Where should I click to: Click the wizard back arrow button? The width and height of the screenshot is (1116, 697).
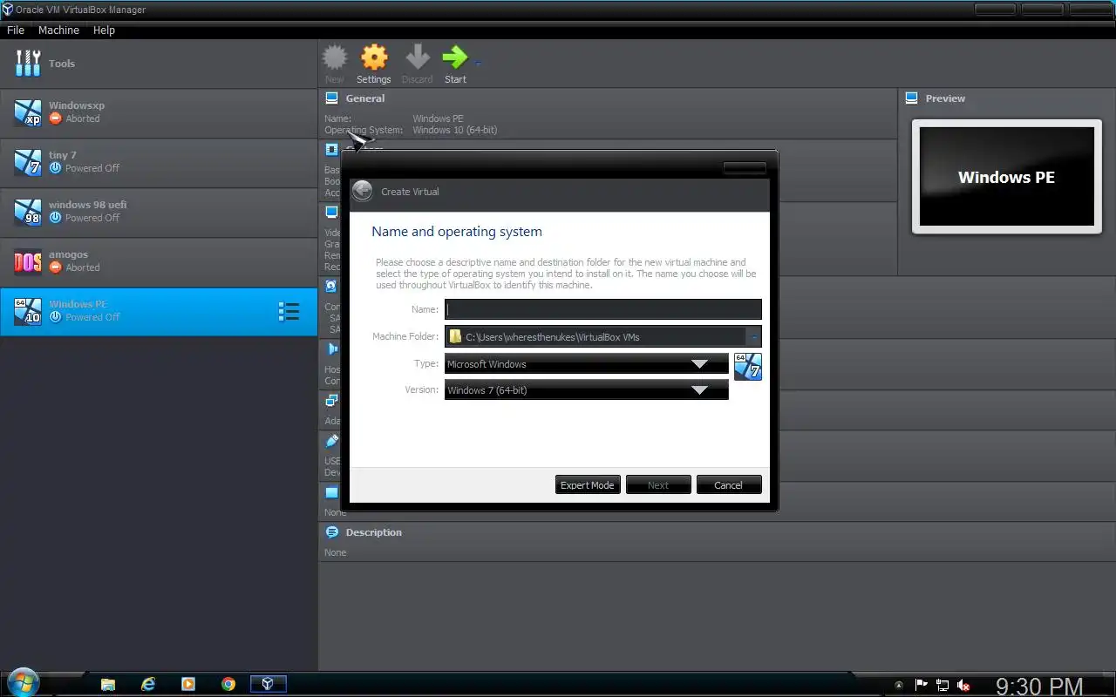363,191
